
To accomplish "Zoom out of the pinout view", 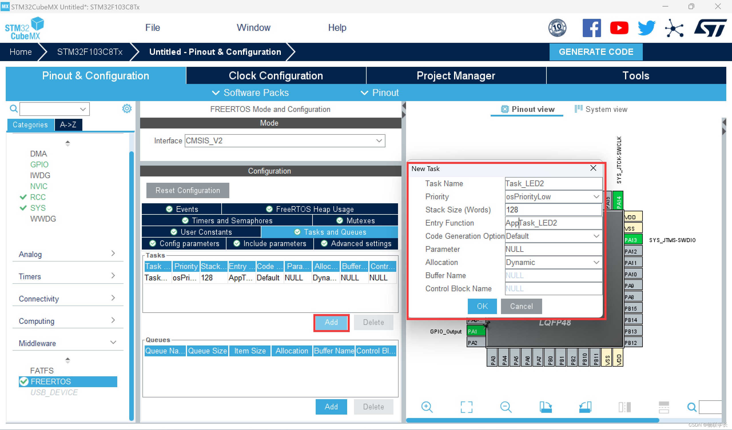I will [506, 407].
